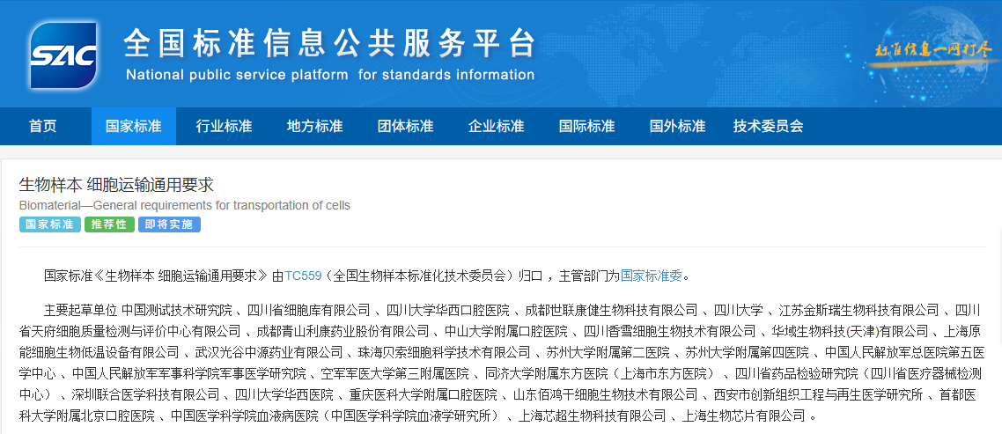Click the platform title 全国标准信息公共服务平台

(328, 42)
